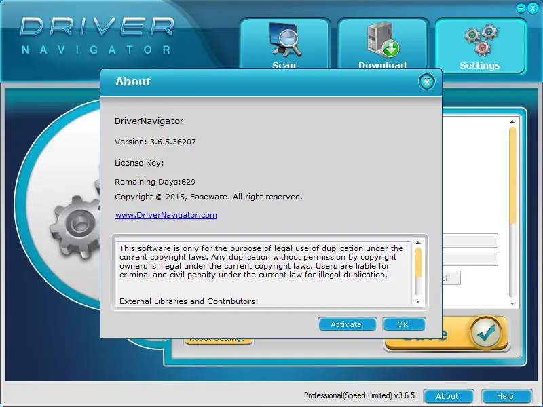Viewport: 543px width, 407px height.
Task: Confirm the About dialog with OK
Action: tap(404, 324)
